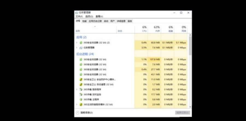
Task: Expand the 360杀毒 服务程序 process row
Action: [x=77, y=89]
